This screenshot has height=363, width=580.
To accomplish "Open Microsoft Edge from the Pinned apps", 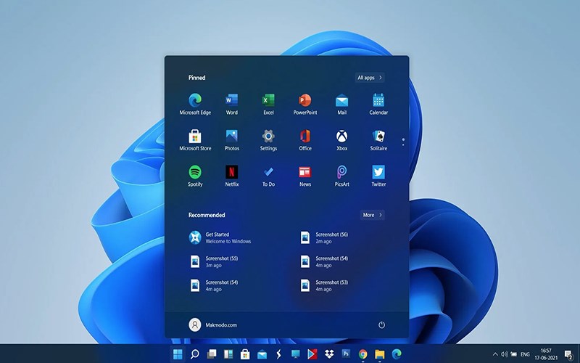I will (x=195, y=104).
